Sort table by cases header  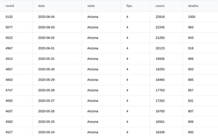click(x=160, y=6)
